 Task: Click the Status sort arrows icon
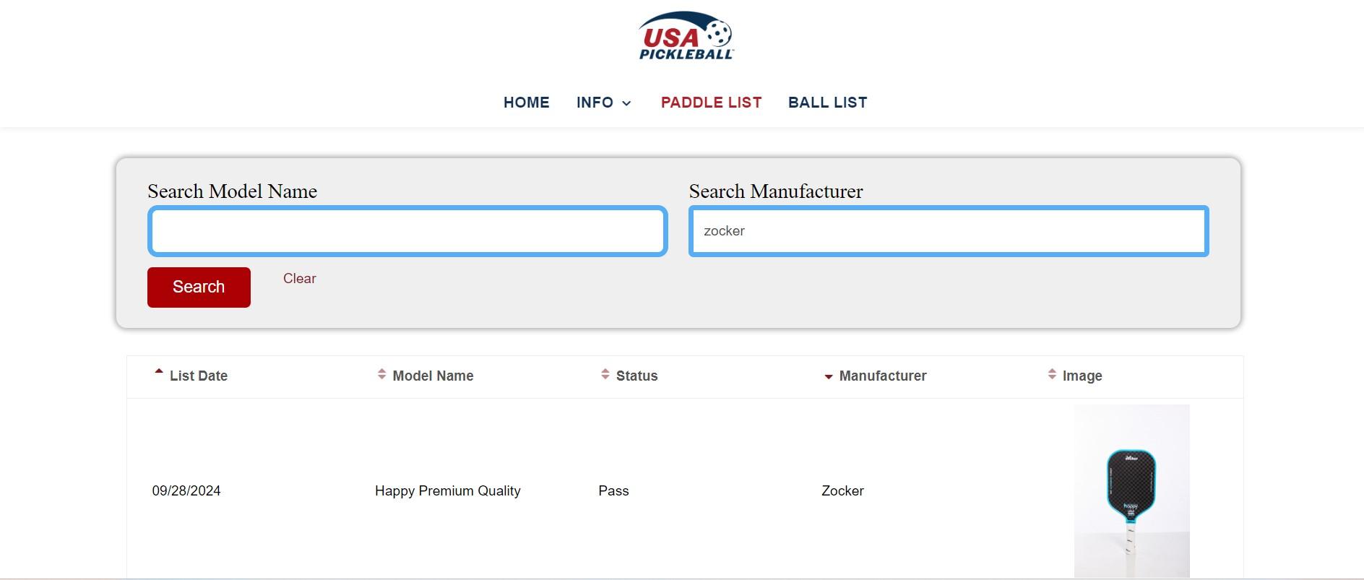[x=605, y=374]
